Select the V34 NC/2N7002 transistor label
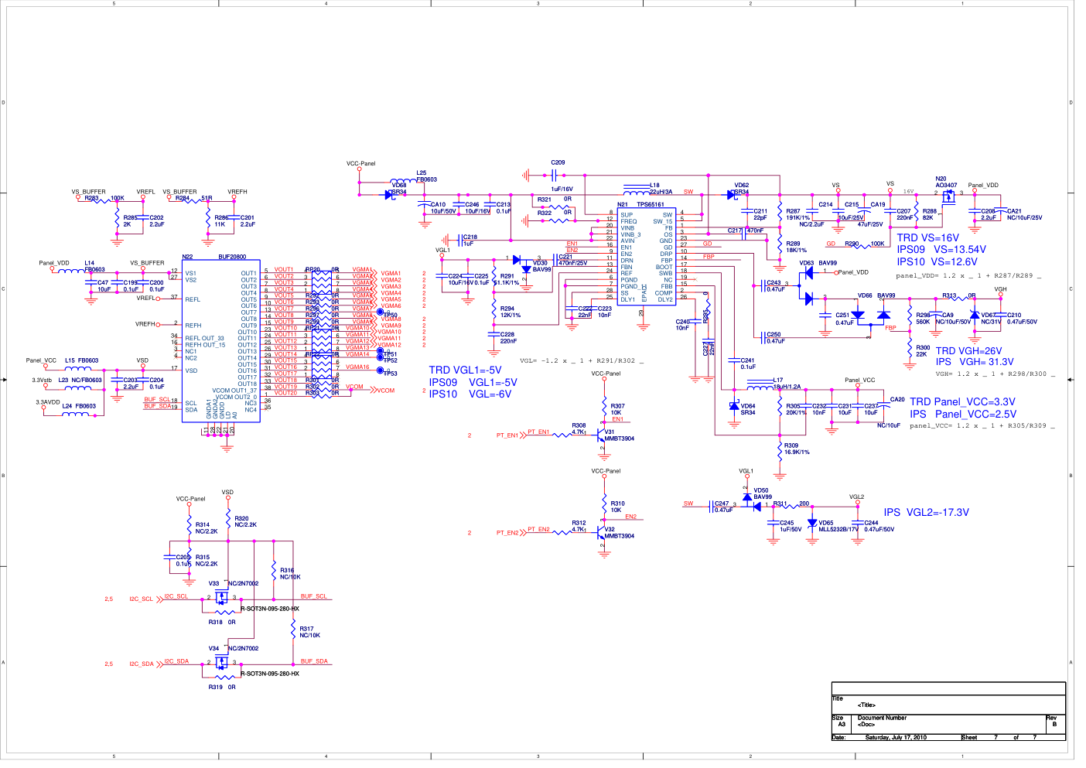The width and height of the screenshot is (1086, 768). tap(234, 649)
